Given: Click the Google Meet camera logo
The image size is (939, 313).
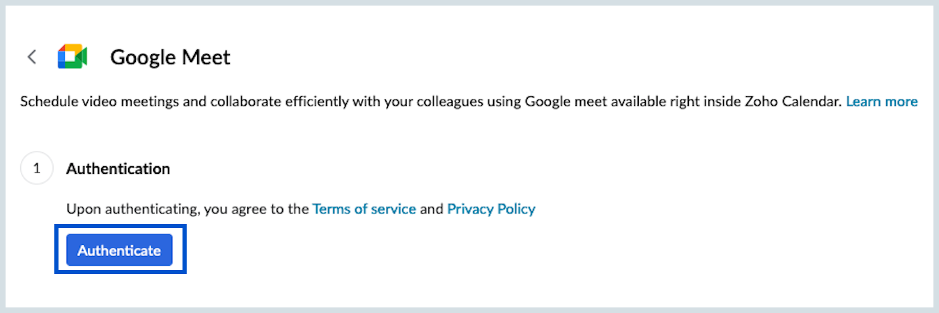Looking at the screenshot, I should pyautogui.click(x=72, y=57).
